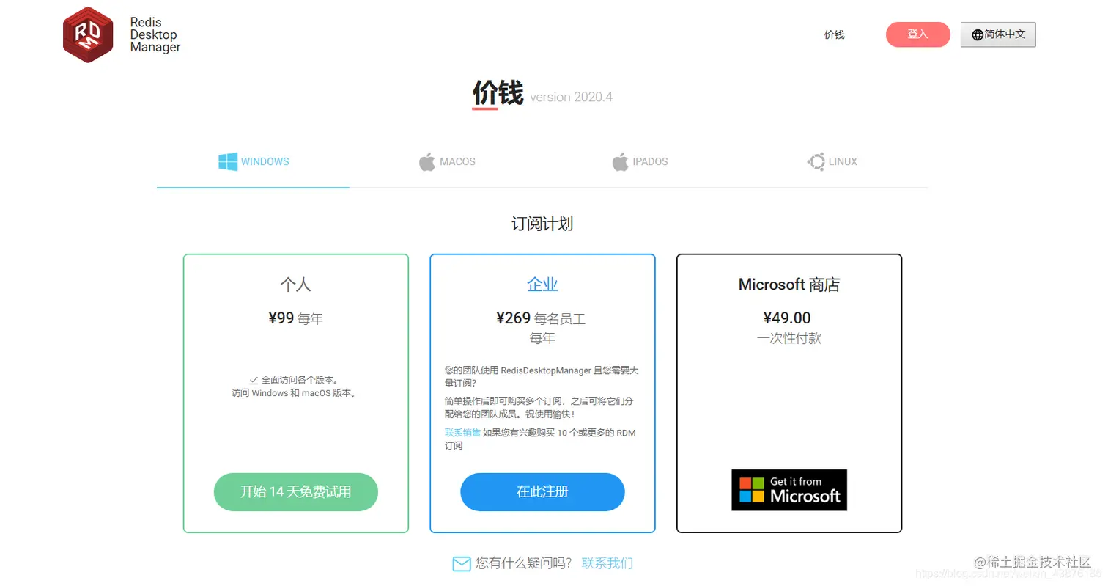Click the 价钱 page heading
This screenshot has width=1108, height=586.
pyautogui.click(x=498, y=94)
